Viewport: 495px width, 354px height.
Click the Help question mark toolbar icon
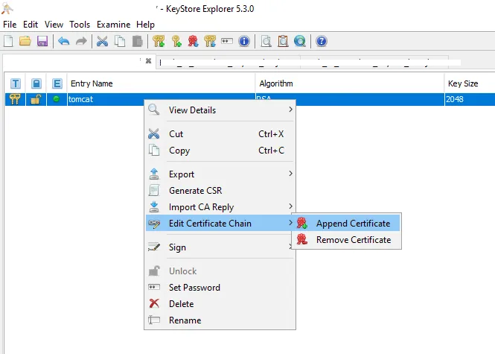322,41
